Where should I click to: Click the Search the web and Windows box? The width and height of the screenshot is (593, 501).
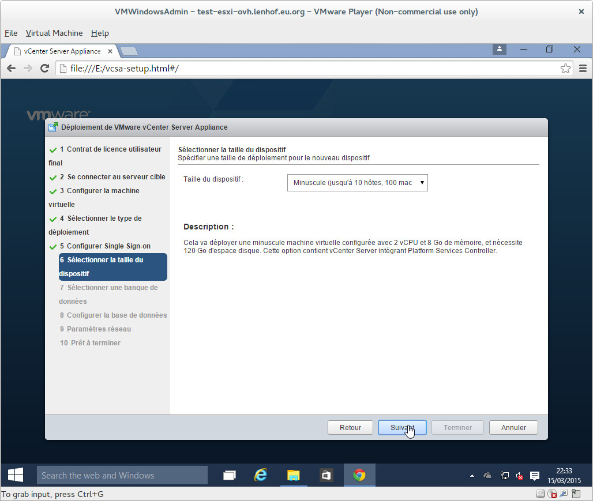(x=122, y=475)
